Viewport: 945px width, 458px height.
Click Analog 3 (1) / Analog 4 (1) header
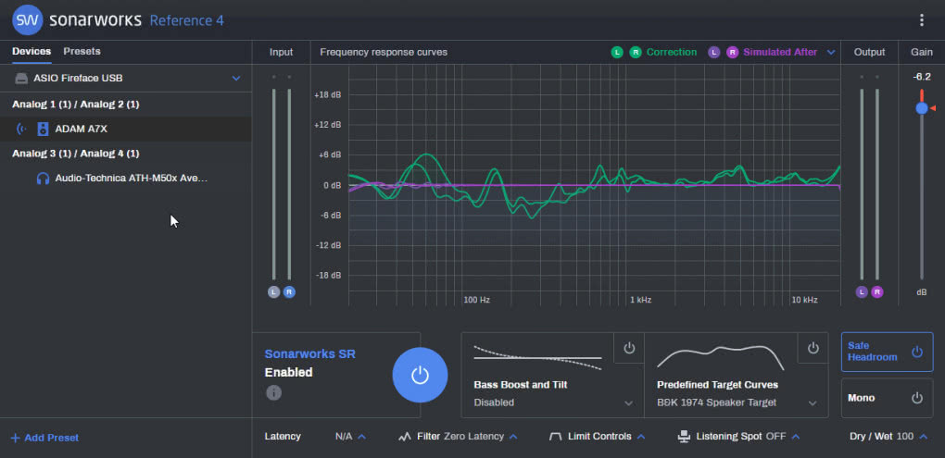click(x=76, y=155)
